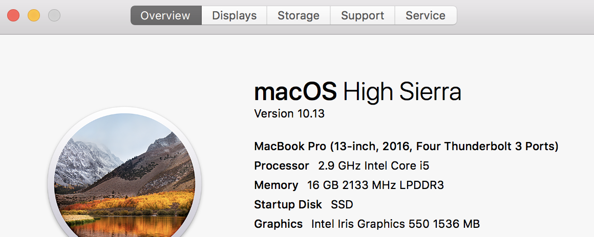This screenshot has width=594, height=237.
Task: Click the Memory label
Action: 276,185
